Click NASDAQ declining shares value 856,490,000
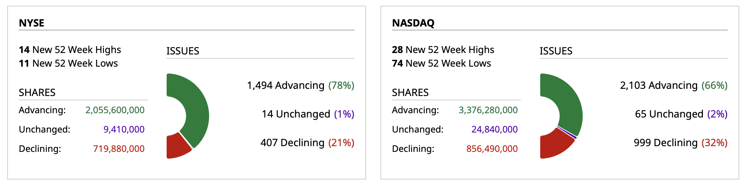 [x=492, y=149]
